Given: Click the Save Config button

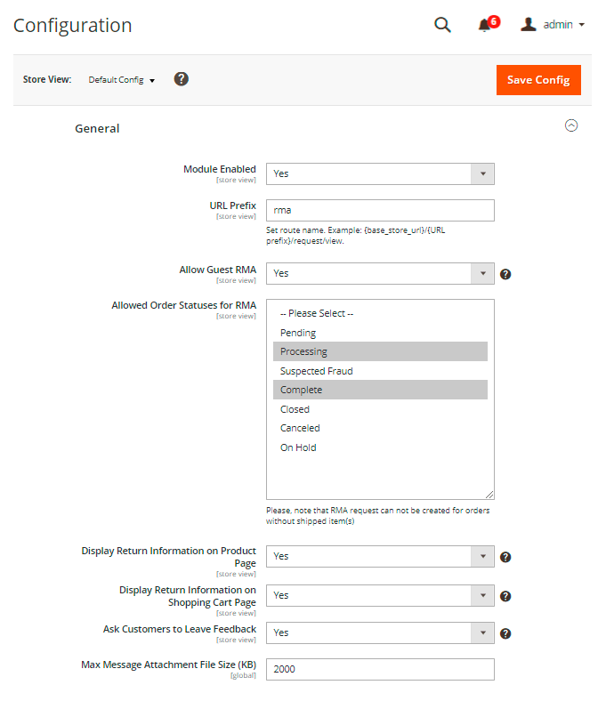Looking at the screenshot, I should click(x=538, y=79).
